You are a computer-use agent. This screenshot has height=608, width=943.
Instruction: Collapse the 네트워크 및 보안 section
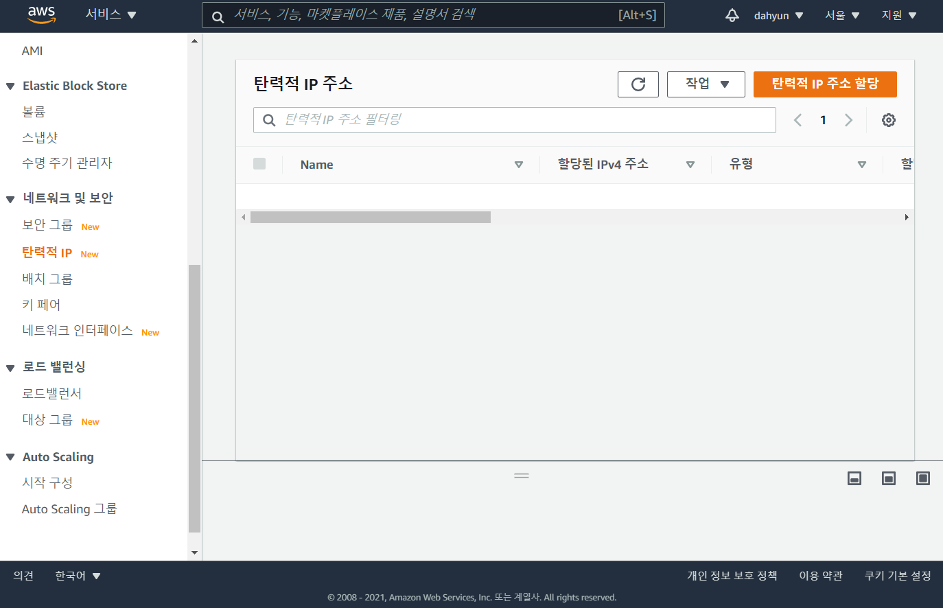[x=10, y=199]
